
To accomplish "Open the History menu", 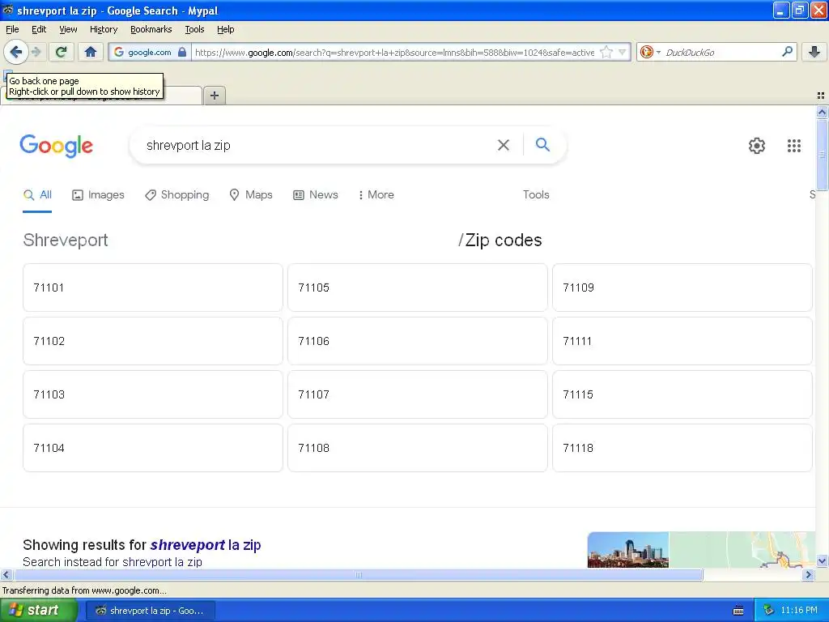I will point(104,29).
